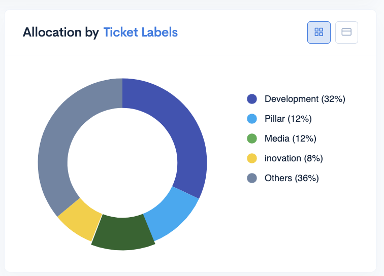
Task: Toggle the Others (36%) legend label
Action: [x=292, y=179]
